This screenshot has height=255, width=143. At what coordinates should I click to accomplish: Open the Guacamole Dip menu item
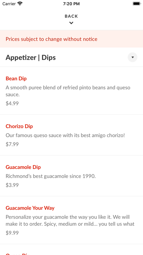click(71, 176)
